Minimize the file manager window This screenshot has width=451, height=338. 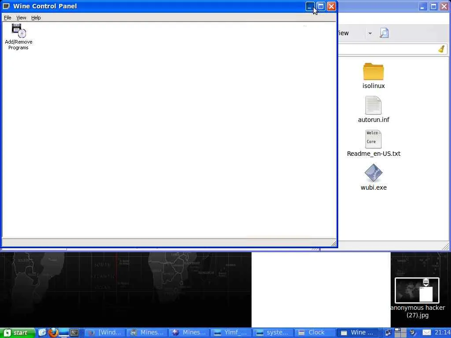pyautogui.click(x=422, y=6)
